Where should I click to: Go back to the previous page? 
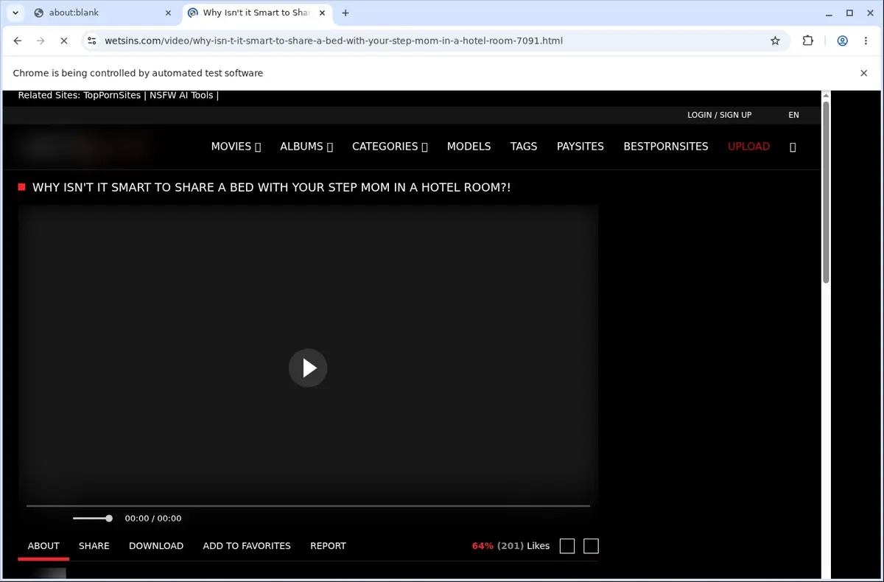click(x=18, y=41)
